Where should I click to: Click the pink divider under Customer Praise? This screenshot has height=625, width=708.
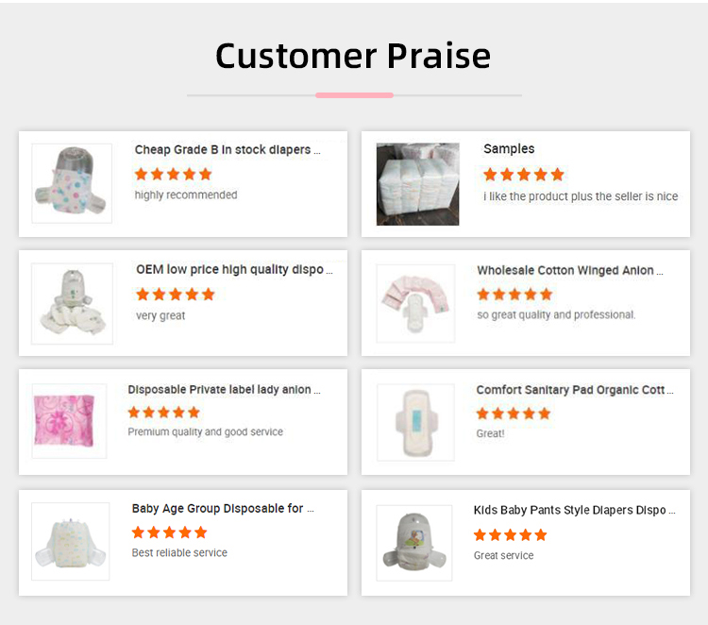point(354,95)
